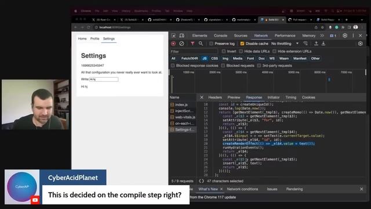The height and width of the screenshot is (209, 371).
Task: Click the Chrome address bar URL
Action: click(x=115, y=27)
